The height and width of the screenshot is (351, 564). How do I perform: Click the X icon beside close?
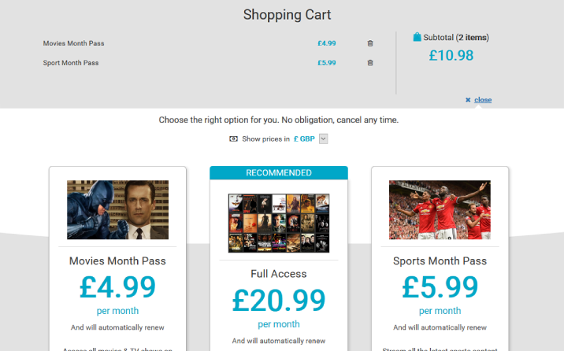pyautogui.click(x=468, y=100)
